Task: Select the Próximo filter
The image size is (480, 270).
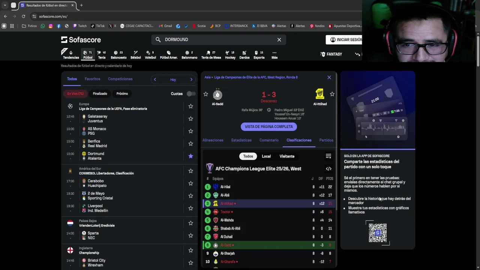Action: 122,94
